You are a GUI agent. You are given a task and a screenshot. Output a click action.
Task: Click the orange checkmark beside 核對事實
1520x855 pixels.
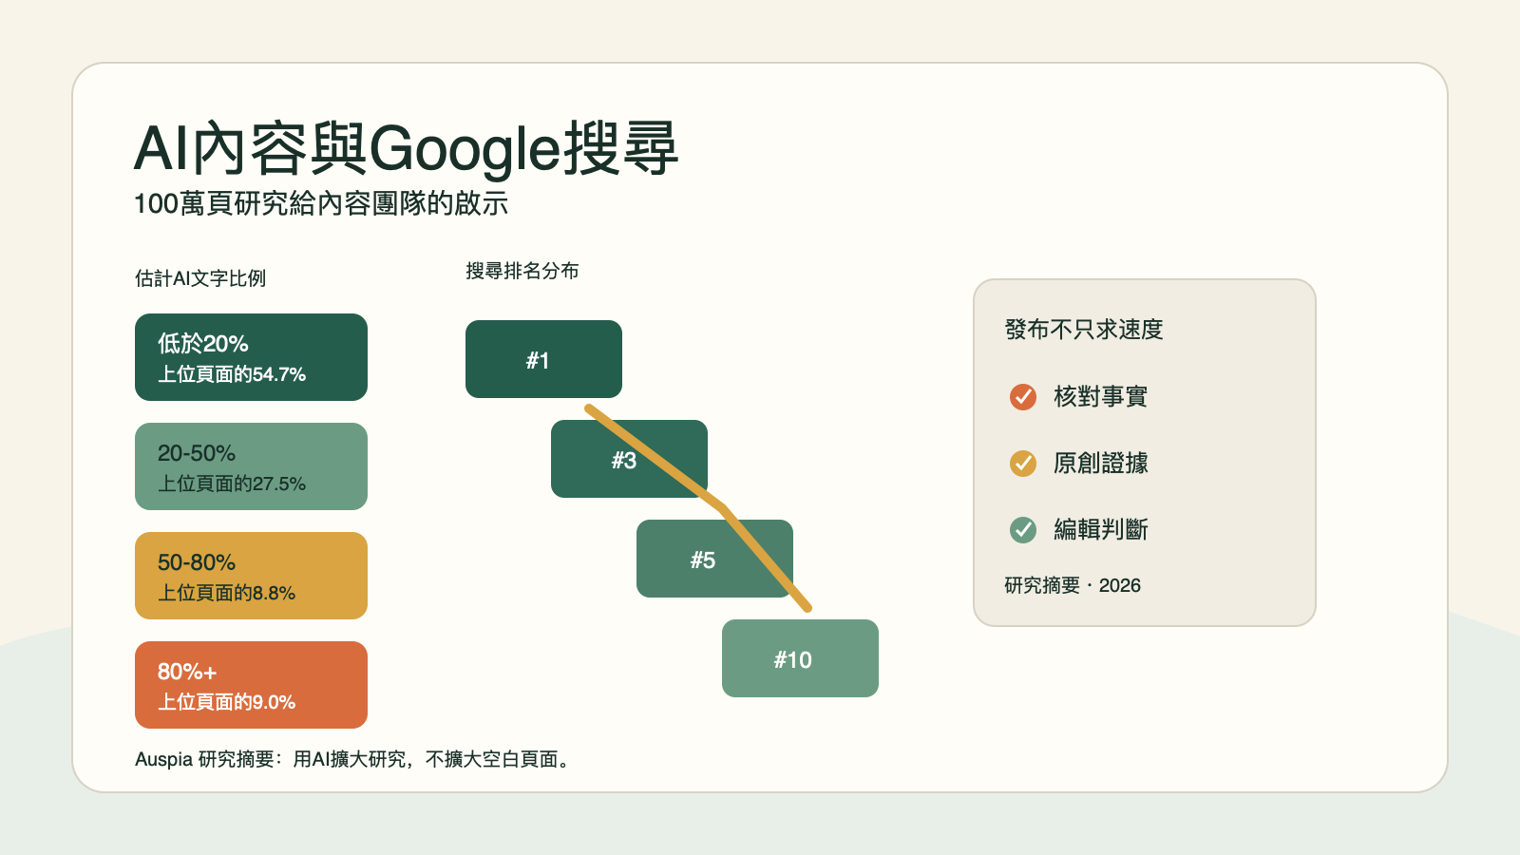1023,396
